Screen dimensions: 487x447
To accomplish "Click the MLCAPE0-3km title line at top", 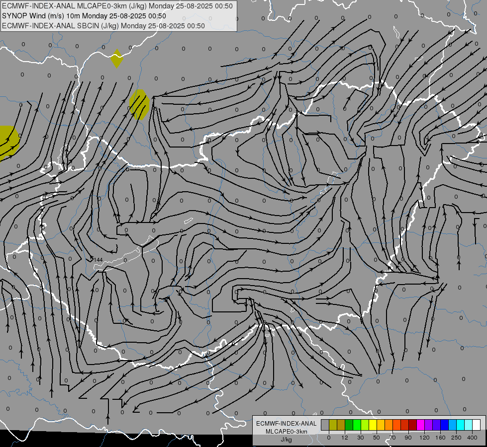I will pyautogui.click(x=117, y=6).
